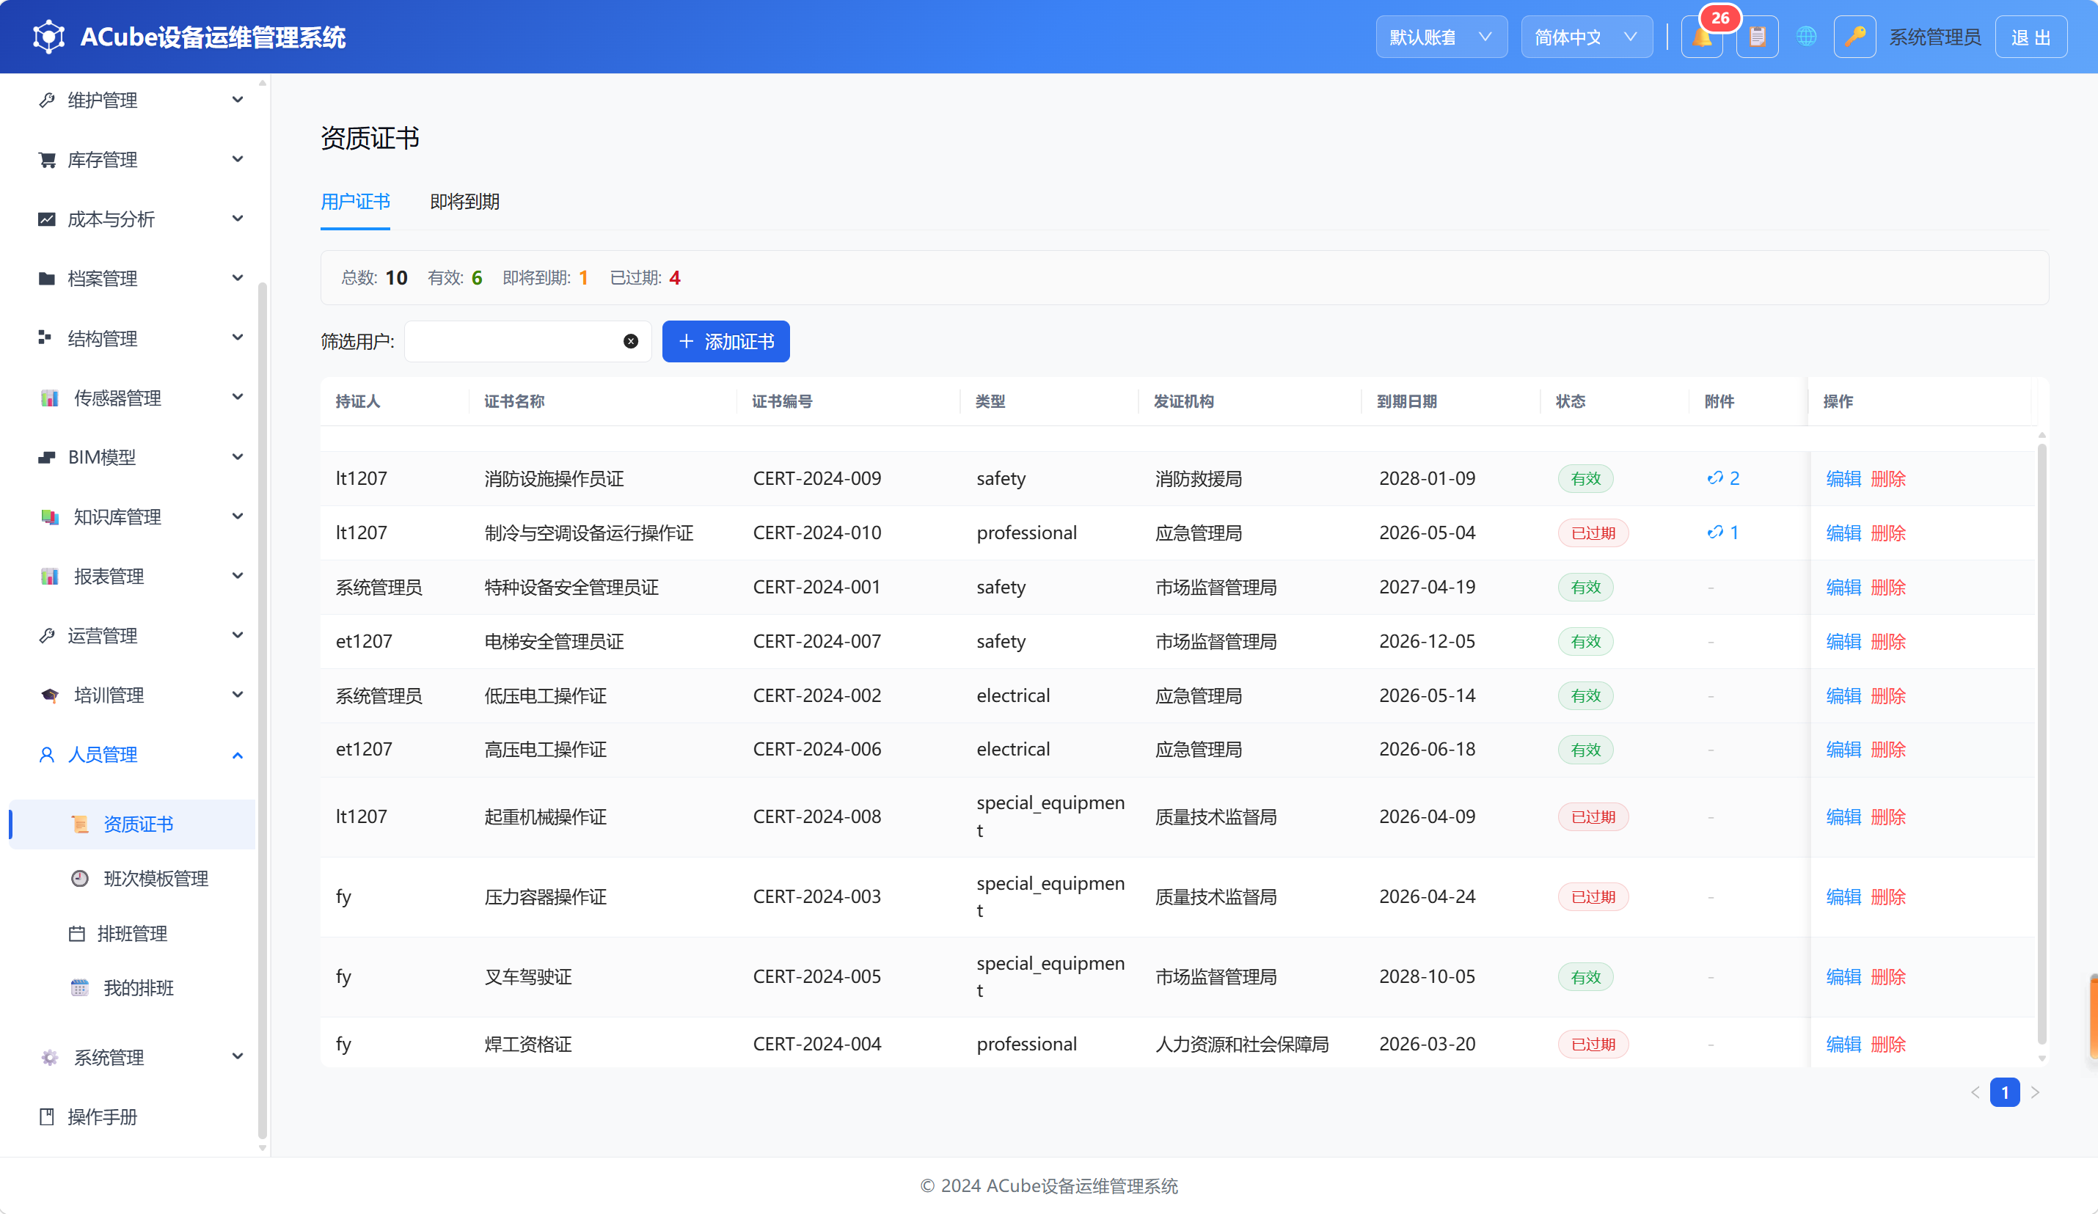The width and height of the screenshot is (2098, 1214).
Task: Expand 传感器管理 menu
Action: pyautogui.click(x=134, y=398)
